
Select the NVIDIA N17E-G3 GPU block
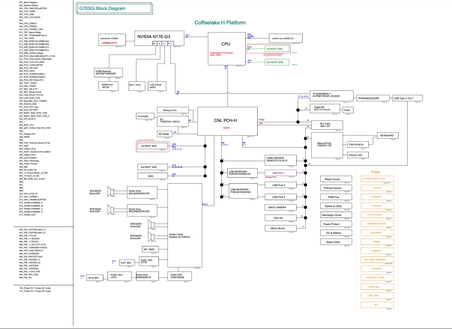click(x=159, y=38)
